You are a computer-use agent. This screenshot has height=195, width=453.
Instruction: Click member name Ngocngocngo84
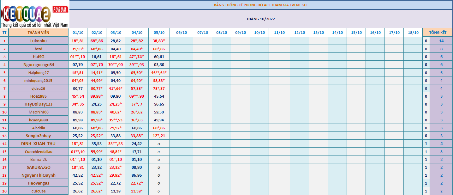(38, 64)
